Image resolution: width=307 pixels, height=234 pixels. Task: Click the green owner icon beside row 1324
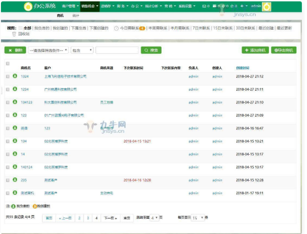pos(15,76)
